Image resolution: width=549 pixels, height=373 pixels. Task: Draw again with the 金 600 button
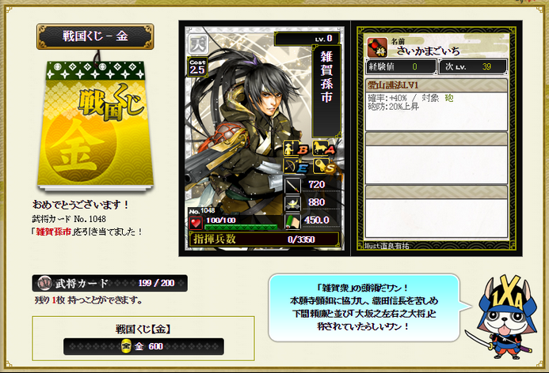(x=143, y=346)
